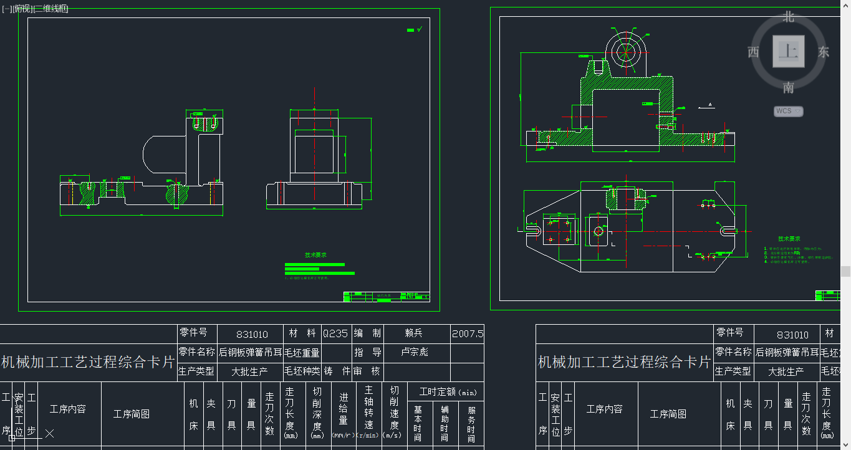Click the part number 831010 text
The image size is (851, 450).
251,334
